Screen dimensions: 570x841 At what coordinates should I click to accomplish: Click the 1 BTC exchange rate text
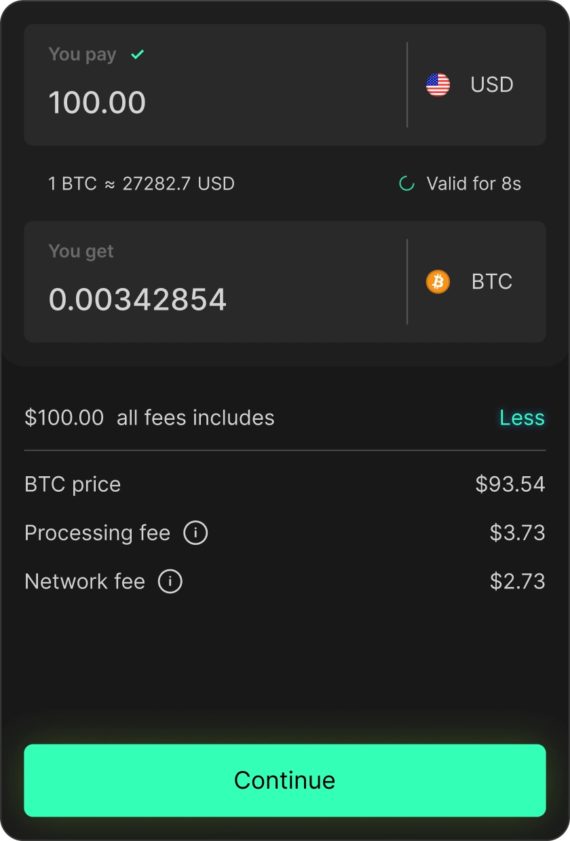[x=141, y=183]
